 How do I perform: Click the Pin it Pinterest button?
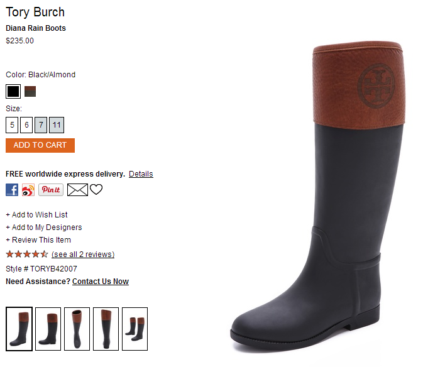click(x=51, y=190)
